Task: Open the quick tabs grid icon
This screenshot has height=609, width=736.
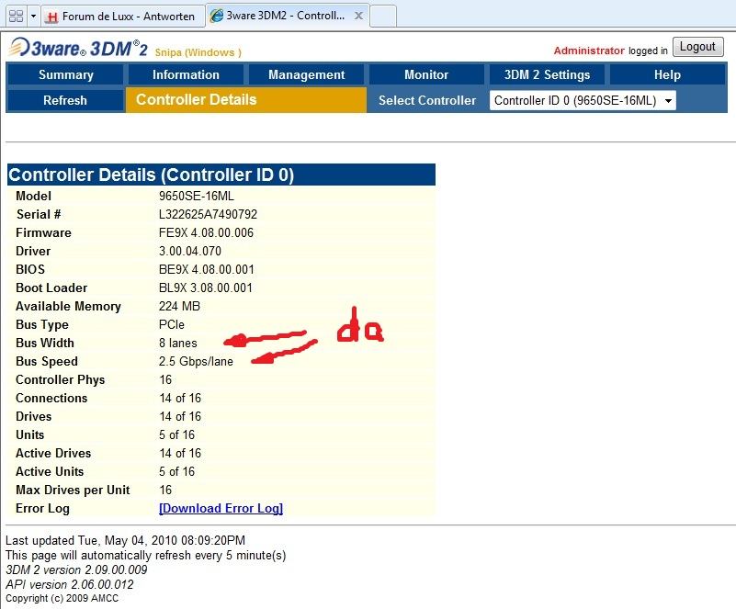Action: (x=16, y=16)
